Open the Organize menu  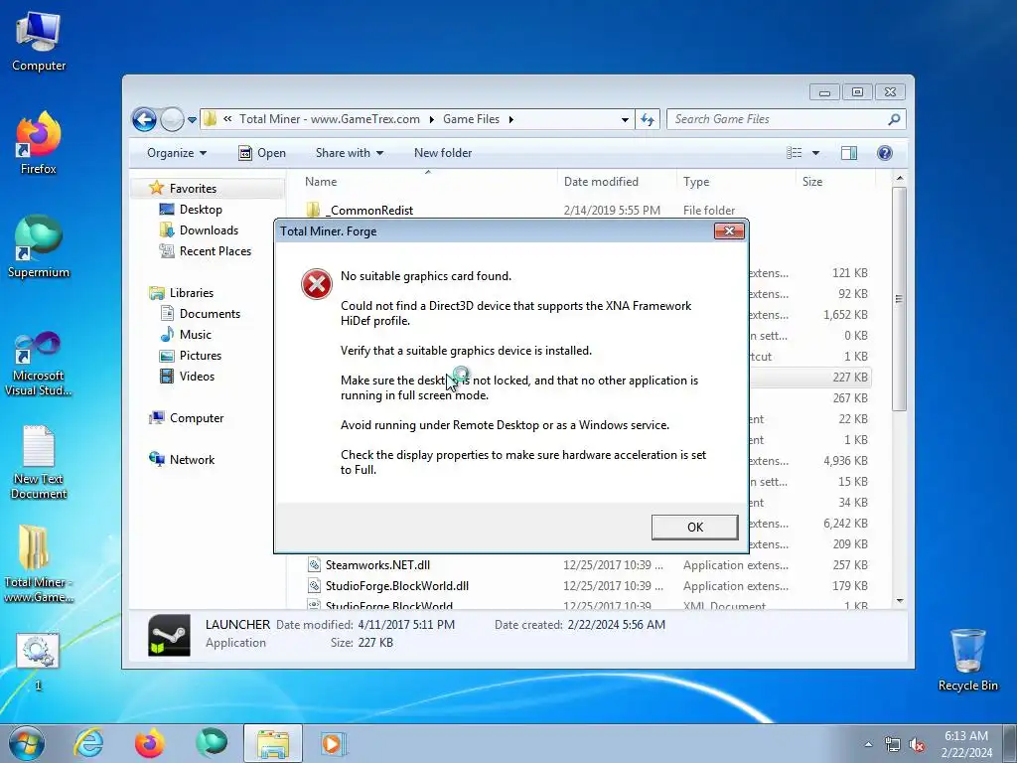coord(177,153)
